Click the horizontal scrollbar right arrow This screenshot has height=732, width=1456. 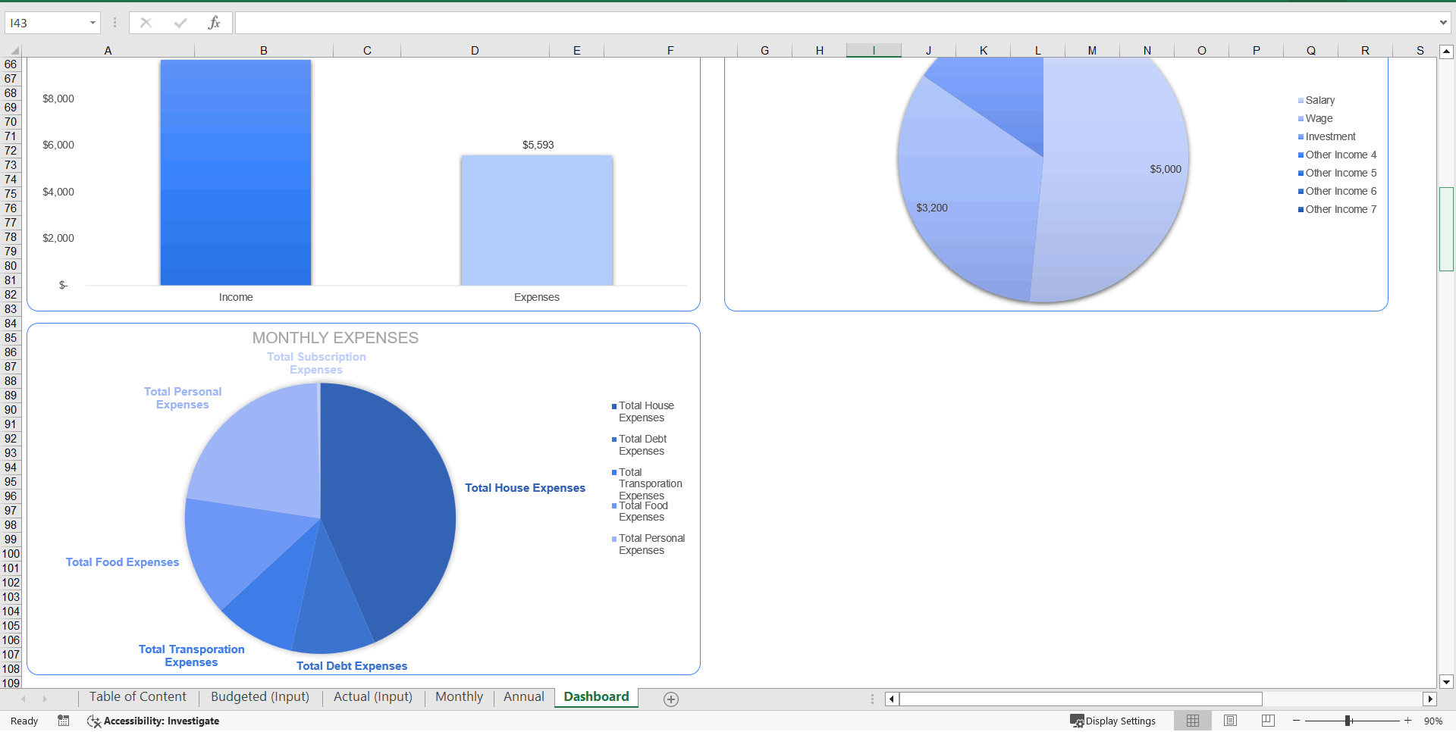pyautogui.click(x=1430, y=699)
